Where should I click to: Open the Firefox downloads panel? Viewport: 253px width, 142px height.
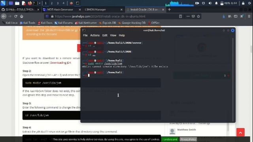(224, 16)
